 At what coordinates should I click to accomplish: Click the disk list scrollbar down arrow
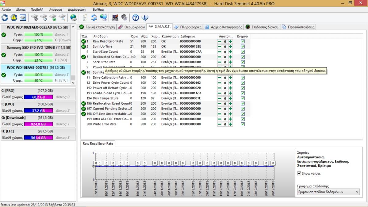point(73,83)
